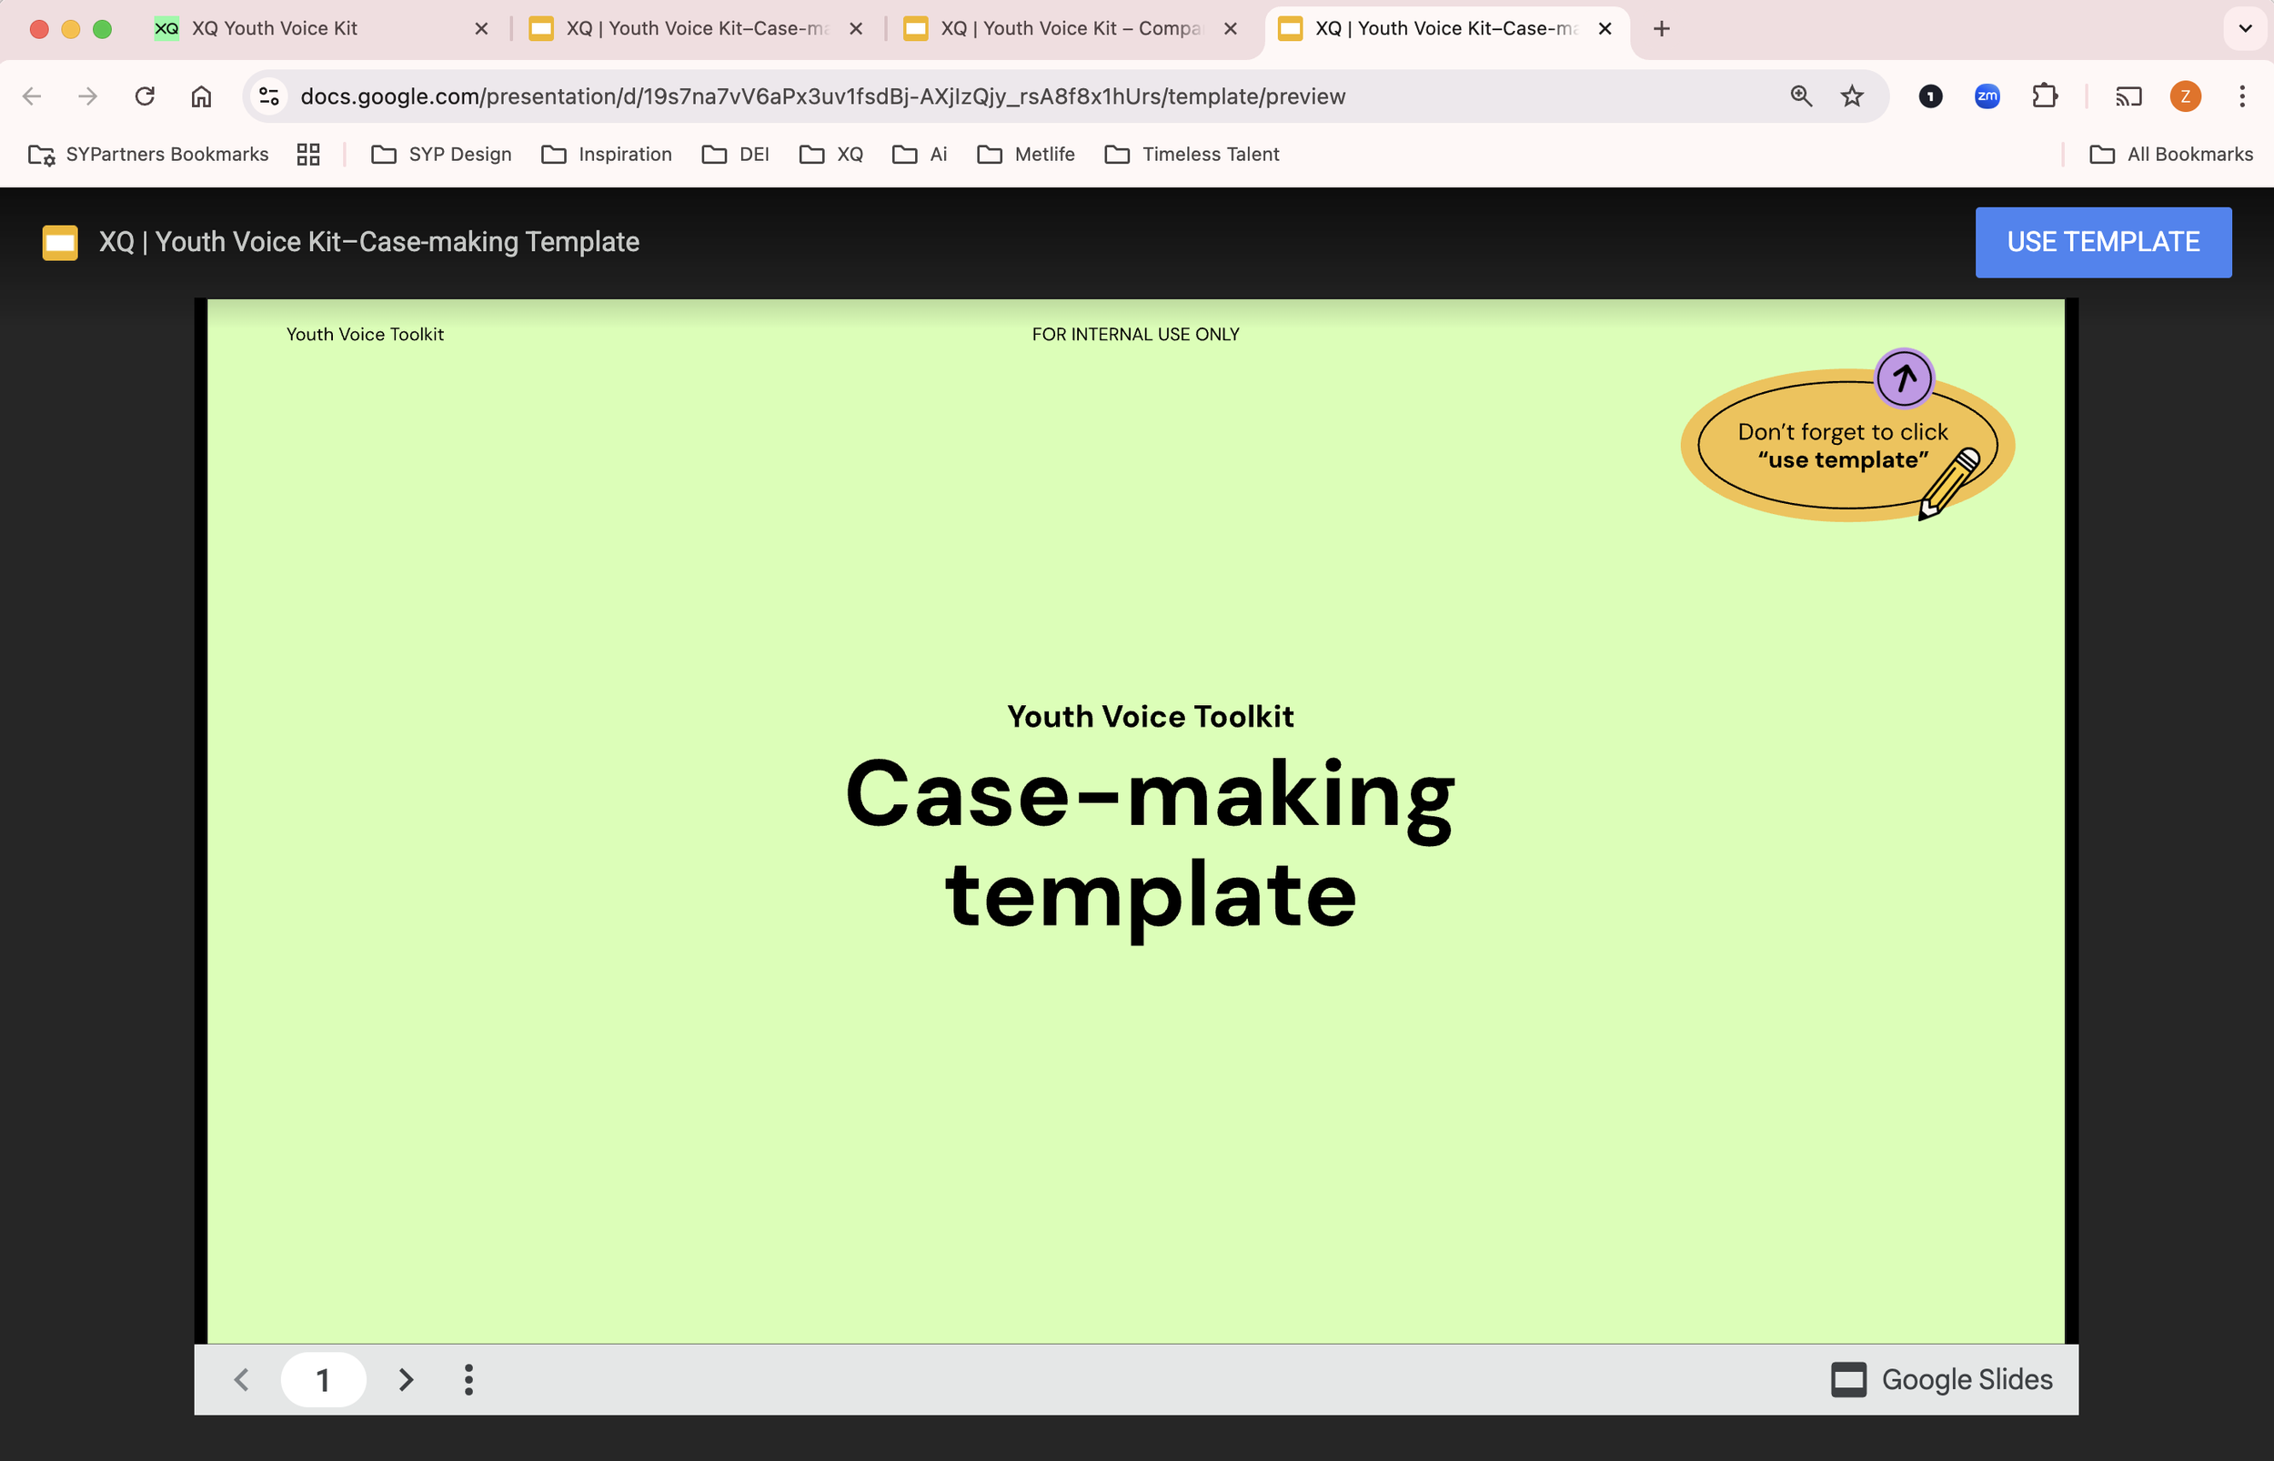Click the slide number 1 field
The width and height of the screenshot is (2274, 1461).
pos(322,1379)
